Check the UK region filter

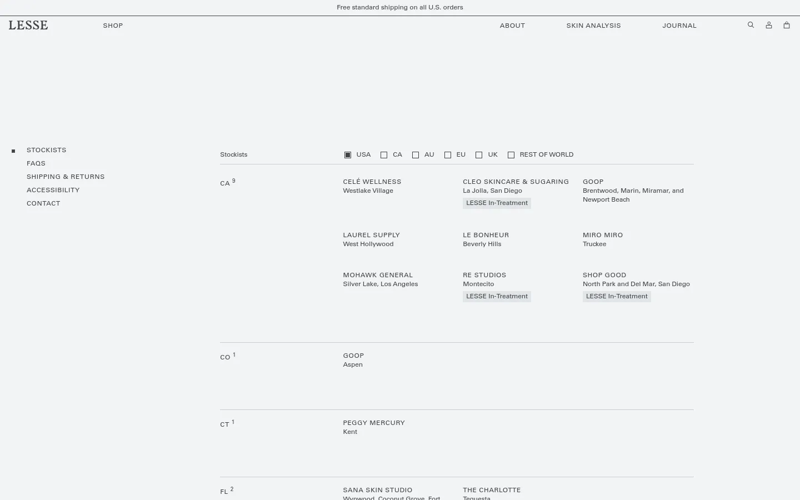click(479, 155)
